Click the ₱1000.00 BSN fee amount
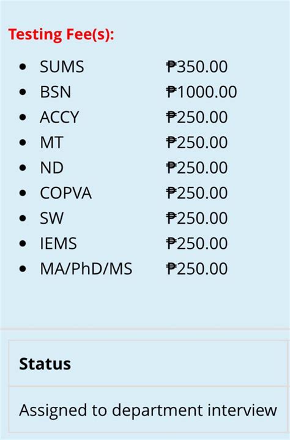Viewport: 290px width, 440px height. coord(201,92)
